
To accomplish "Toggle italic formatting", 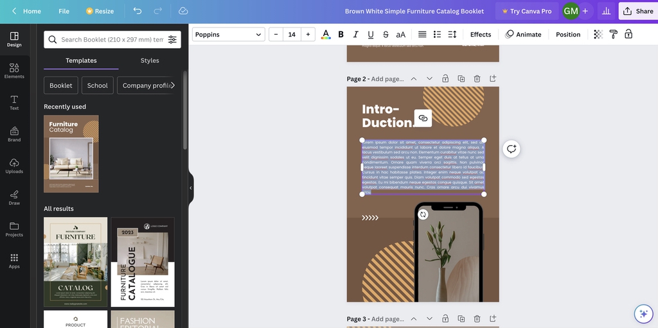I will 355,35.
